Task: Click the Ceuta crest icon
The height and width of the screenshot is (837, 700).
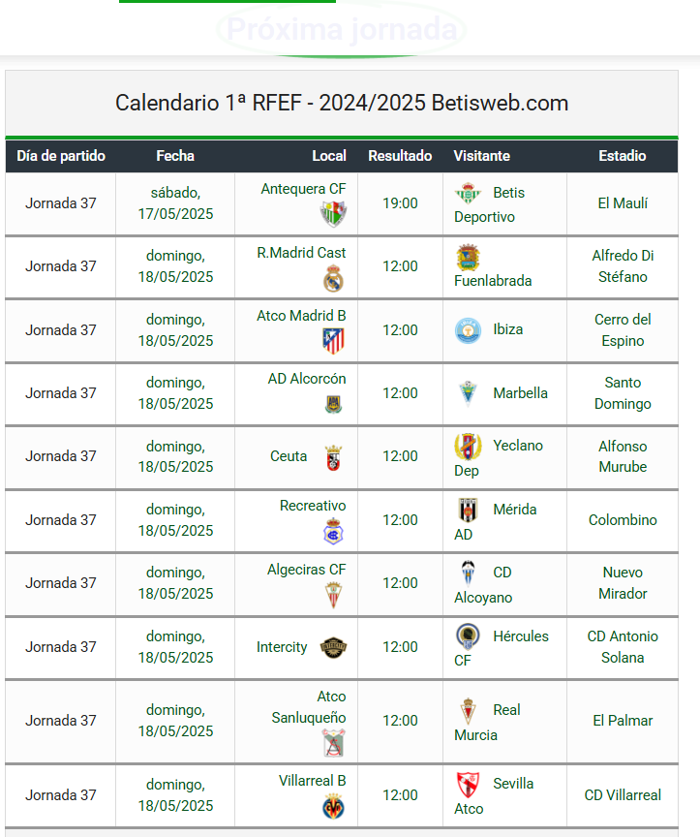Action: (333, 457)
